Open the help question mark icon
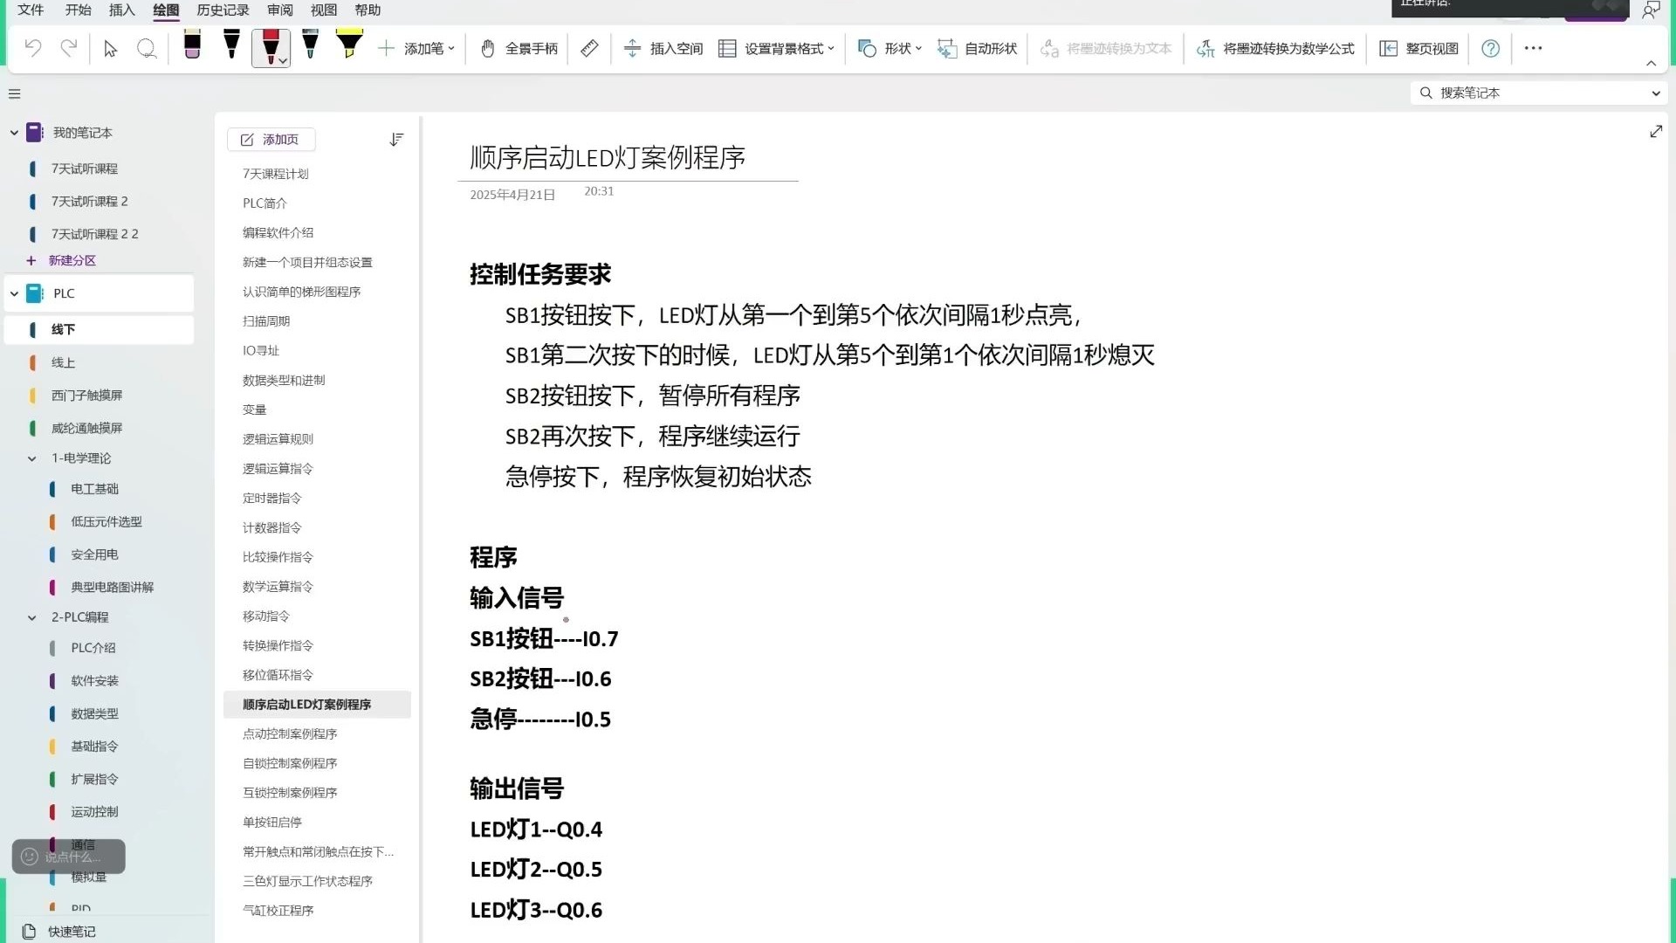This screenshot has width=1676, height=943. click(x=1490, y=49)
